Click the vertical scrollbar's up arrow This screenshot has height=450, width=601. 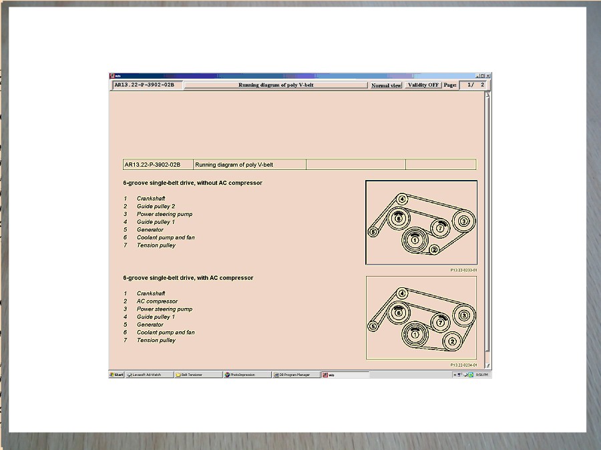click(x=488, y=94)
